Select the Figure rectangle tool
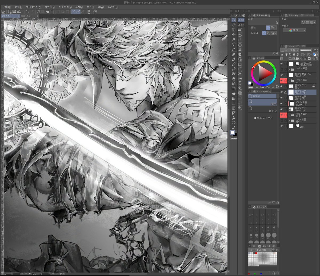320x276 pixels. 234,103
